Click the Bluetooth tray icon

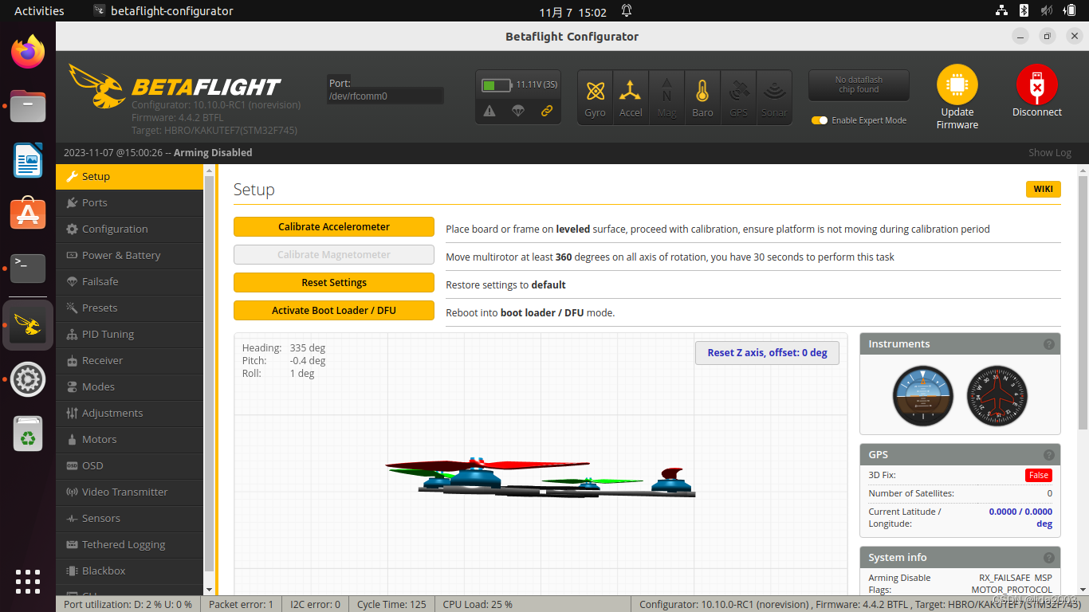1024,11
